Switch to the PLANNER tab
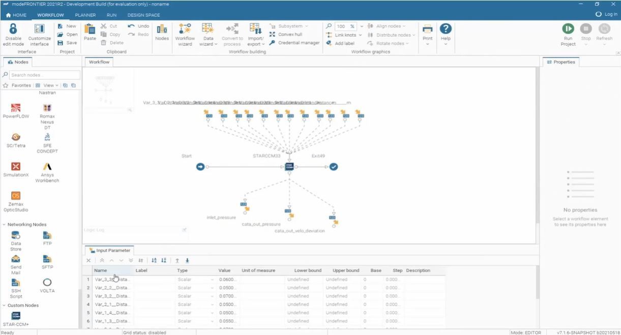This screenshot has width=621, height=335. click(x=85, y=15)
